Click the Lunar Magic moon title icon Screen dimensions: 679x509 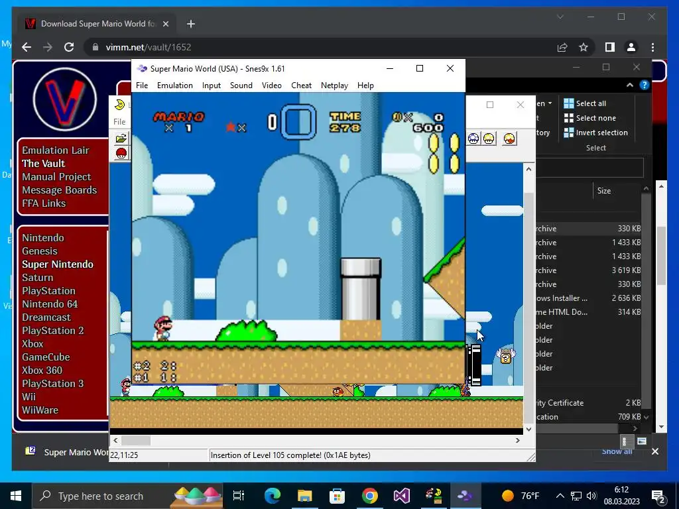119,104
